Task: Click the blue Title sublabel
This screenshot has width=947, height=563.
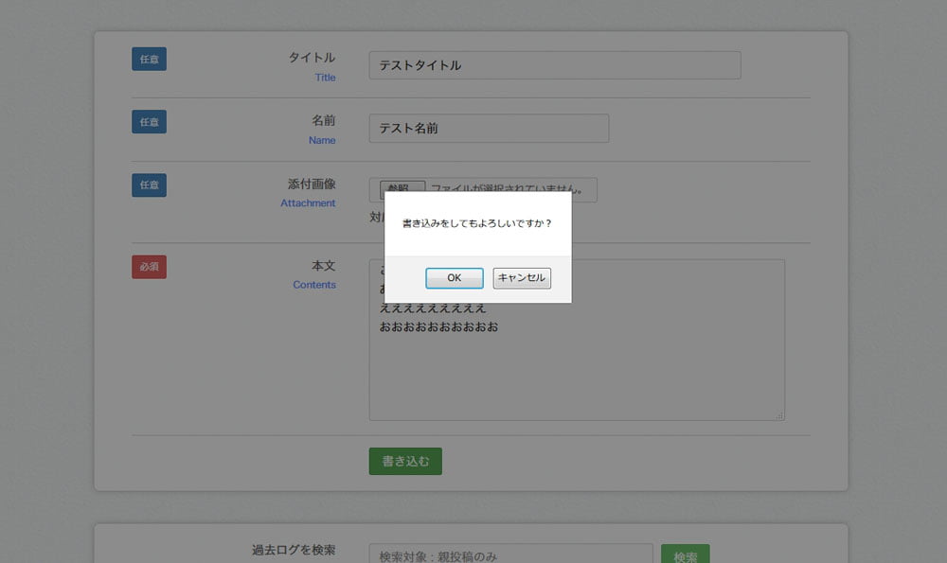Action: 325,78
